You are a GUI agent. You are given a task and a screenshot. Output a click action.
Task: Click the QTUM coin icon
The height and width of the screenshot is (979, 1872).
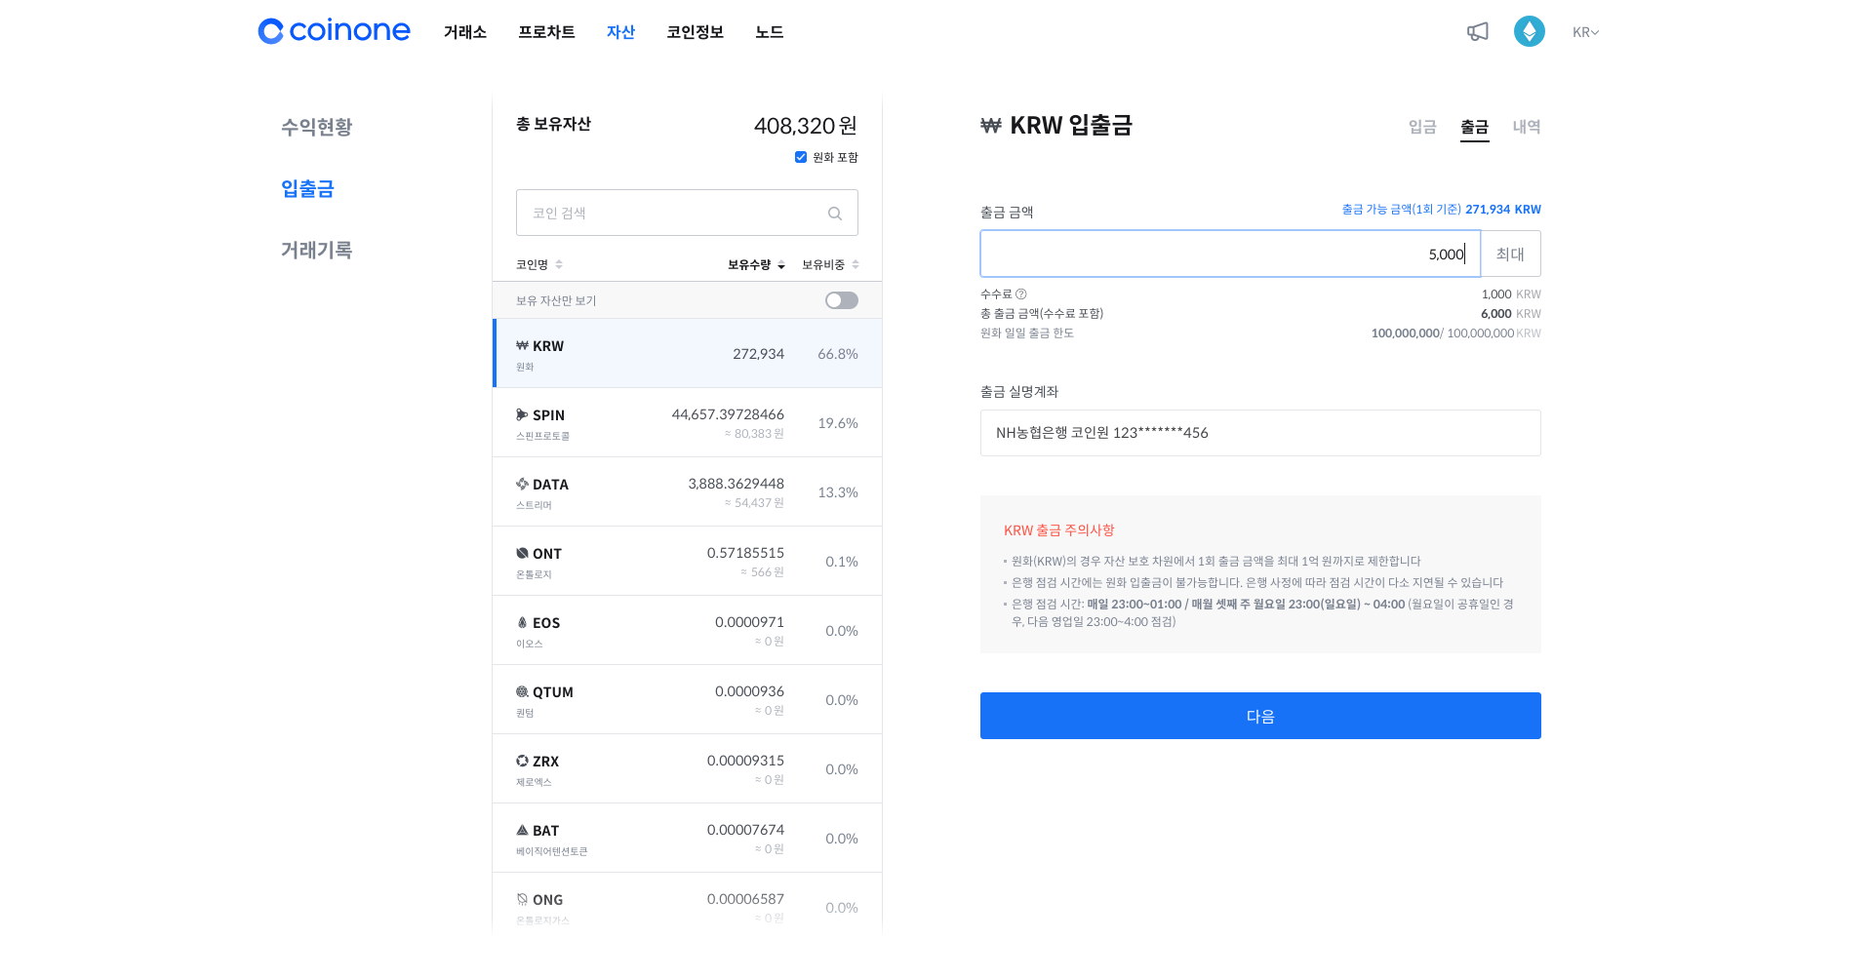[522, 691]
